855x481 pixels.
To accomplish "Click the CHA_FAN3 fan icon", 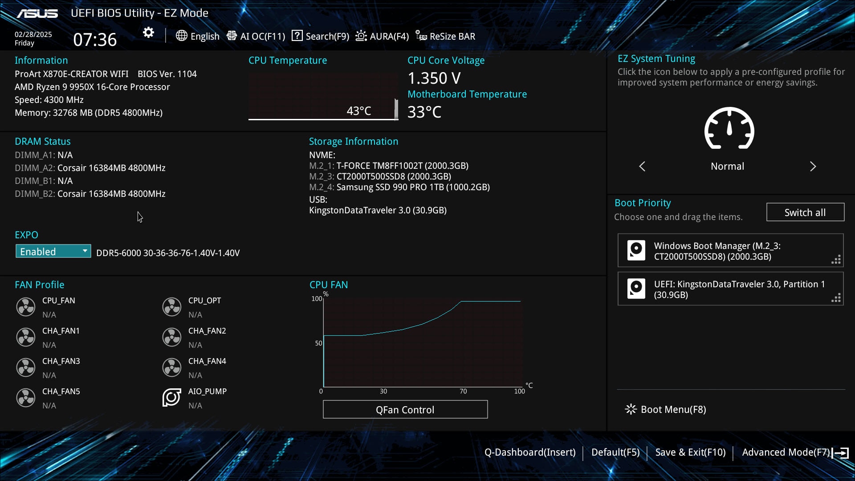I will pos(26,367).
